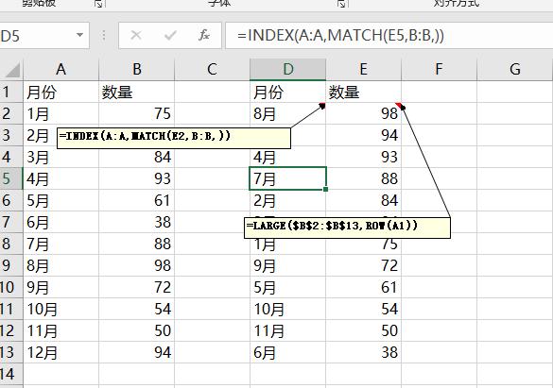Click cell B7 with value 38
Viewport: 553px width, 388px height.
point(137,222)
